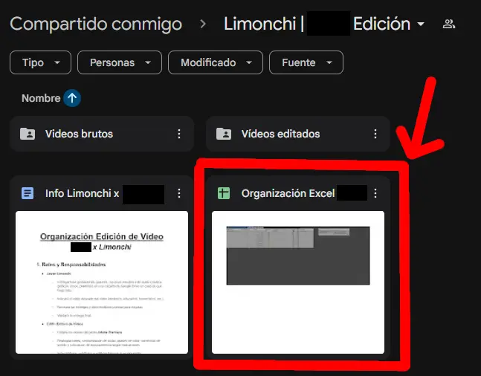Go to Compartido conmigo in the breadcrumb

click(x=96, y=24)
